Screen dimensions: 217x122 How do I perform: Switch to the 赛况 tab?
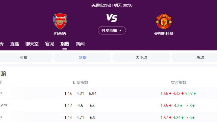pos(50,44)
